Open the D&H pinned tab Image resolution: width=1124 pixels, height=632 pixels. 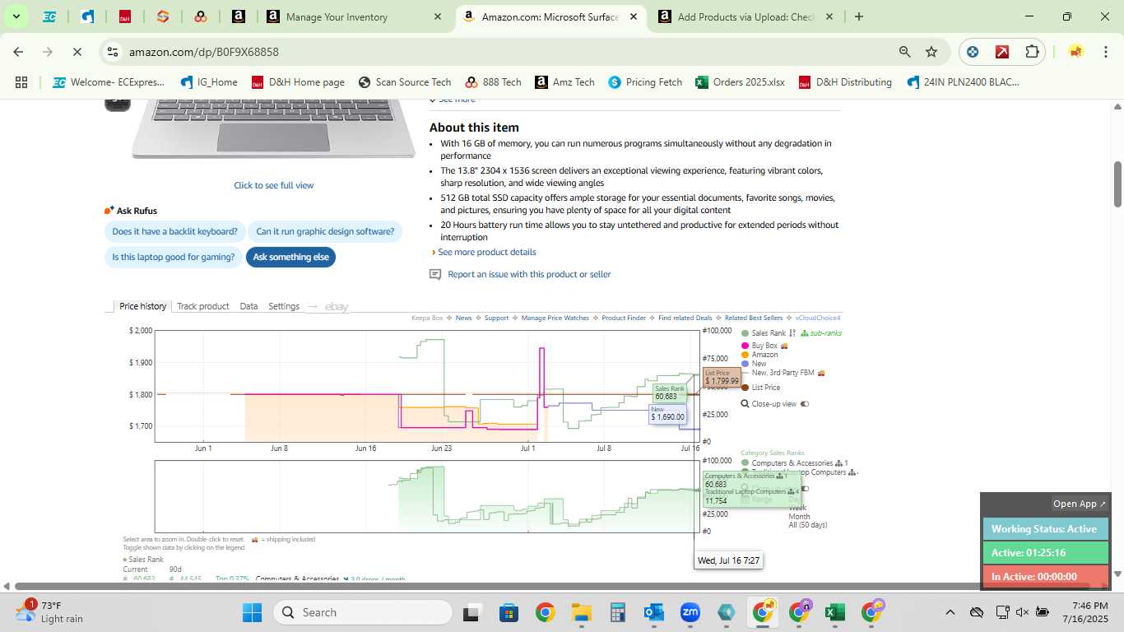[x=125, y=16]
